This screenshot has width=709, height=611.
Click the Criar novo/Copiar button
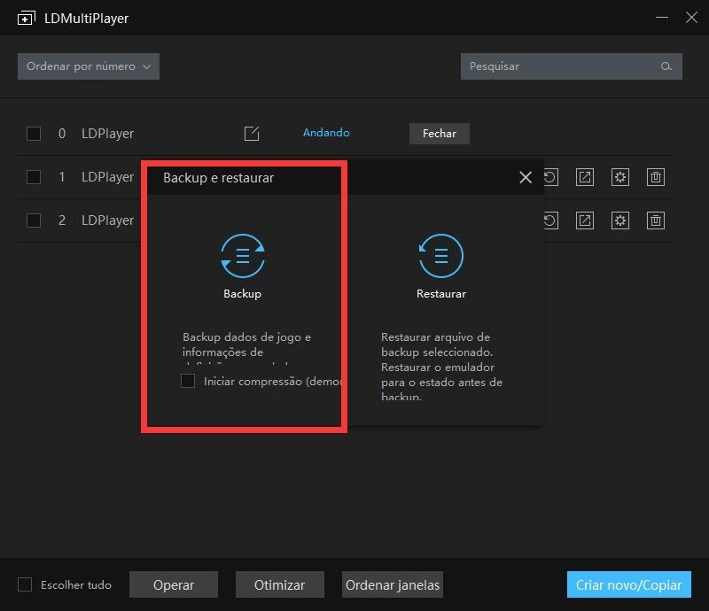628,584
